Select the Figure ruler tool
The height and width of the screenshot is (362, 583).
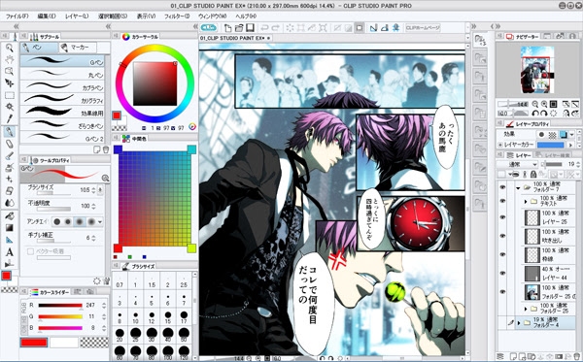coord(10,240)
